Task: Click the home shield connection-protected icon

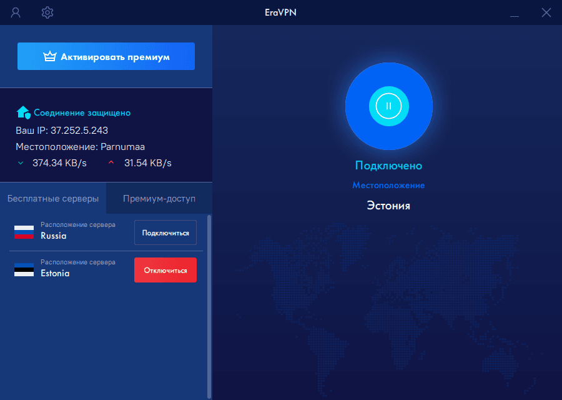Action: (24, 112)
